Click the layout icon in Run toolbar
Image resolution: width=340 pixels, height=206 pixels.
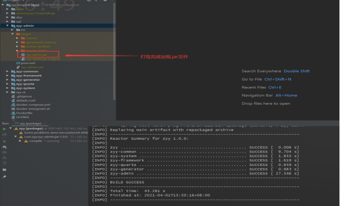coord(4,170)
